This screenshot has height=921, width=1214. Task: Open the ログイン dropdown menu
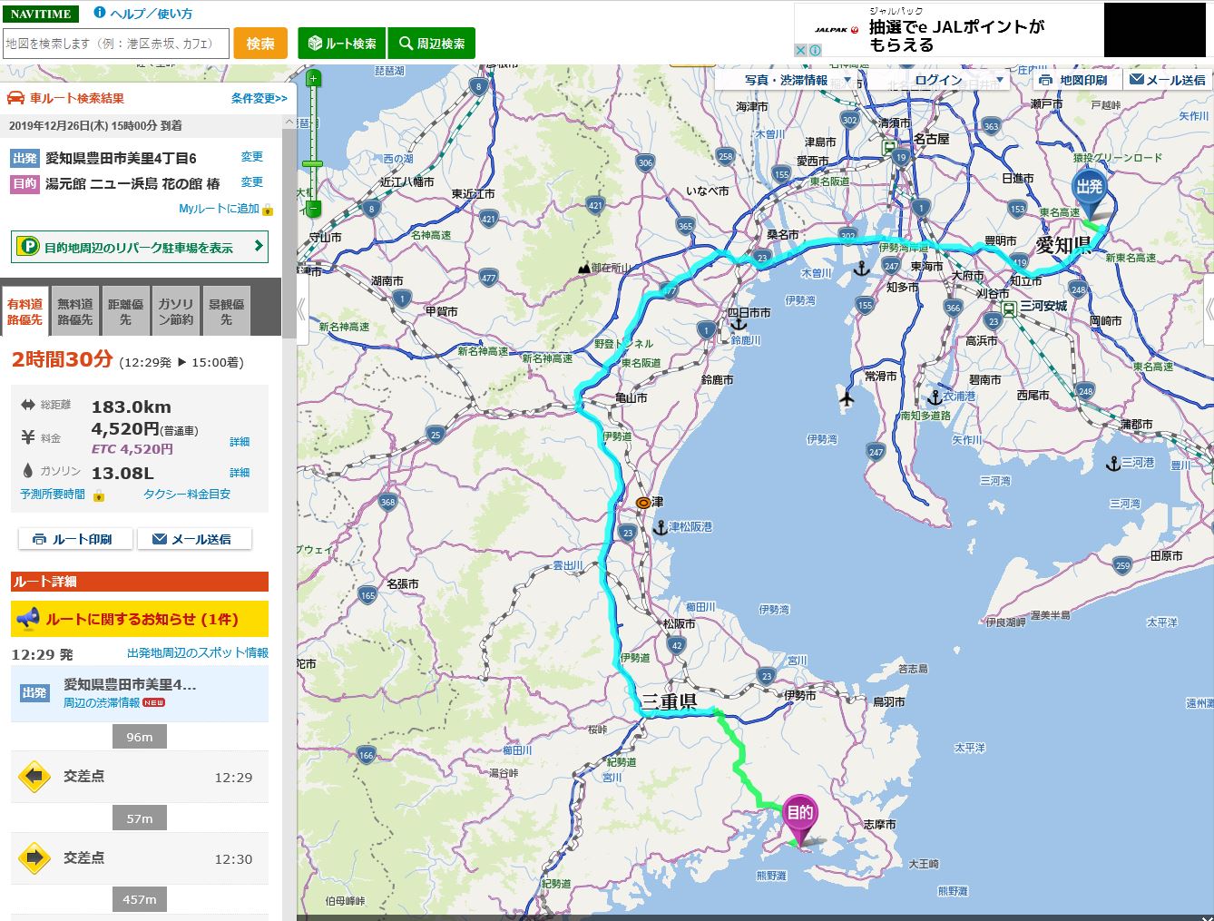[945, 80]
